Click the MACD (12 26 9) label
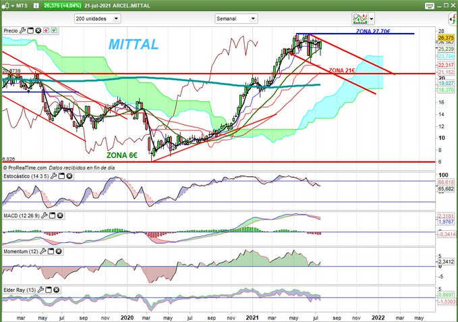Screen dimensions: 458x322 pos(22,215)
